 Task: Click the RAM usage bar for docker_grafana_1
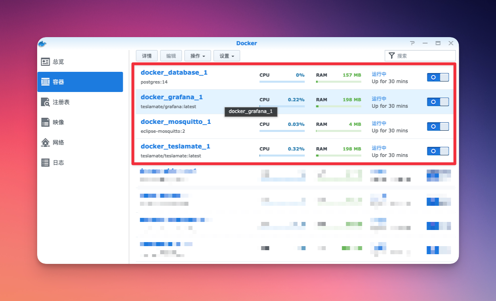point(338,106)
